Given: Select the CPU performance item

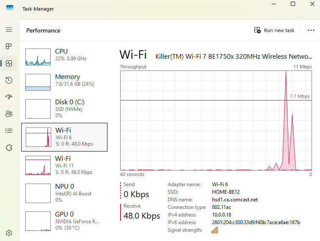Looking at the screenshot, I should point(64,57).
